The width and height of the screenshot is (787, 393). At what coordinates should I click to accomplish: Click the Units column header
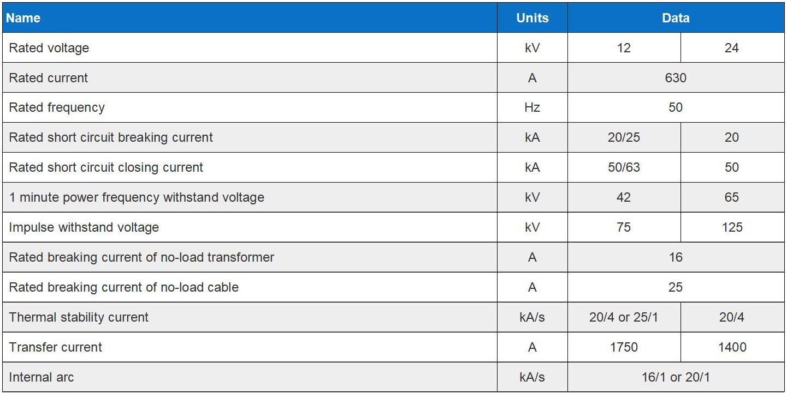coord(532,18)
